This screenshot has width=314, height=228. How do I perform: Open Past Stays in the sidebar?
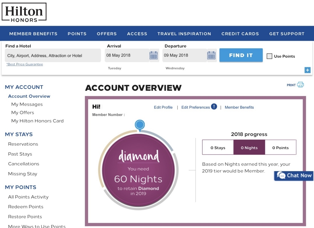point(20,154)
